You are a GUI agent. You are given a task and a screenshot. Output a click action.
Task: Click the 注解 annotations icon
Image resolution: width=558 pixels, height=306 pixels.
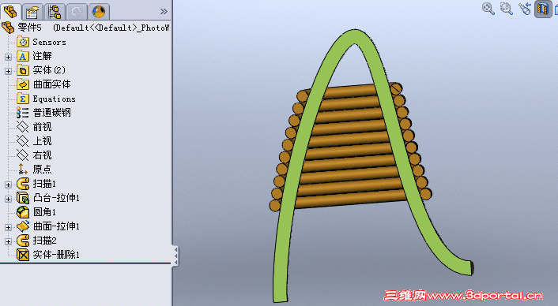point(23,56)
